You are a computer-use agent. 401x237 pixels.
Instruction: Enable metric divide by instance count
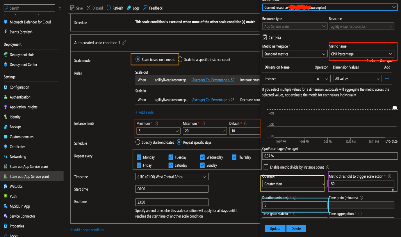coord(266,167)
